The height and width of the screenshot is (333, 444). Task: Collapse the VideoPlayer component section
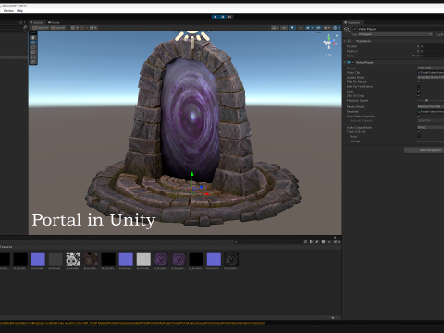pyautogui.click(x=345, y=62)
